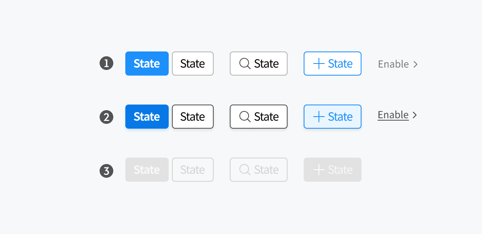Click the number 3 circle badge

coord(106,171)
